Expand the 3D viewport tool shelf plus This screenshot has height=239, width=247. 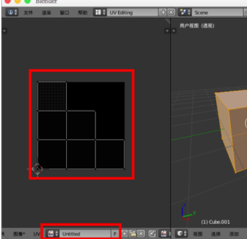point(174,30)
